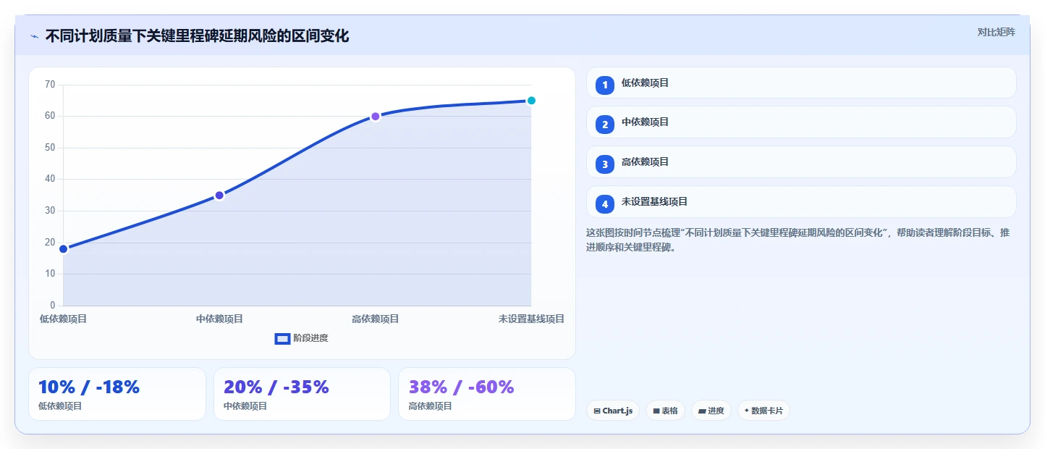The image size is (1045, 449).
Task: Click the y-axis value 50
Action: [50, 148]
